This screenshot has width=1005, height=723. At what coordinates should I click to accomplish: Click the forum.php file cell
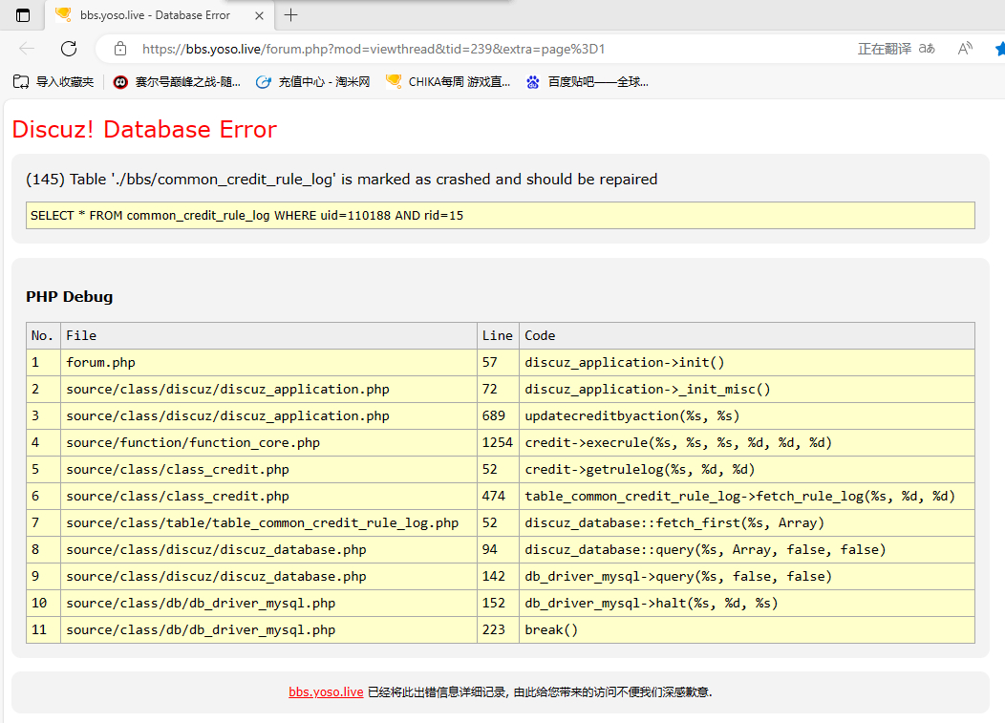(x=268, y=363)
